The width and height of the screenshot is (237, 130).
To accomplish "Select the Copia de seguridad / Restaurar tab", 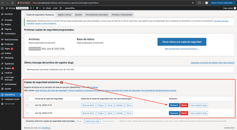I will point(40,15).
